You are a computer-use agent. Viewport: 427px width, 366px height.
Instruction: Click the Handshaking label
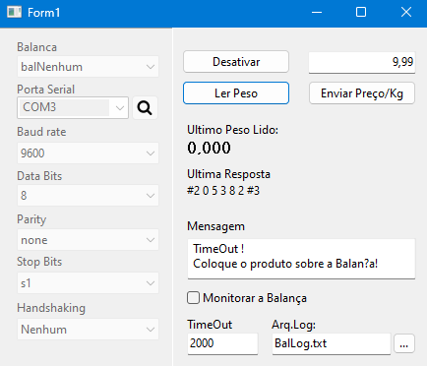[x=51, y=308]
